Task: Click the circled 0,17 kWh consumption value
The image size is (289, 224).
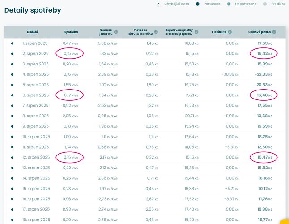Action: [70, 95]
